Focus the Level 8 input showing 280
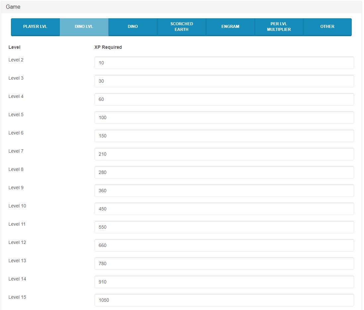This screenshot has height=310, width=364. pos(224,172)
